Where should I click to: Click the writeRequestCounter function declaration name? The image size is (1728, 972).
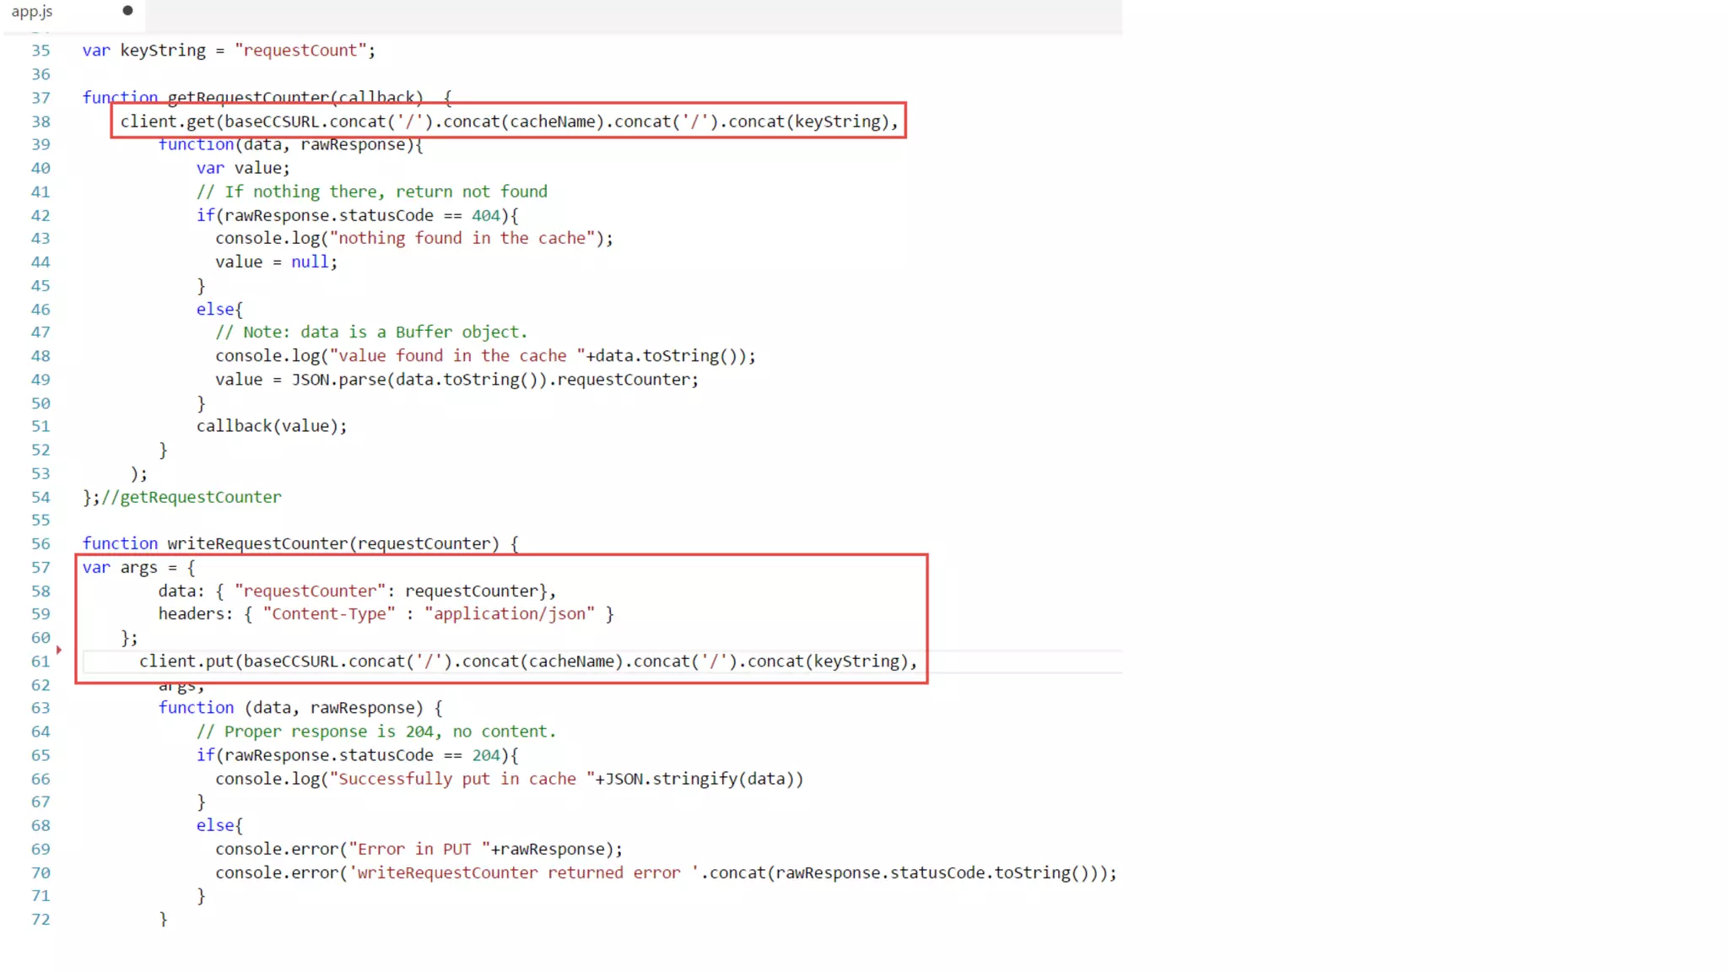click(x=256, y=544)
